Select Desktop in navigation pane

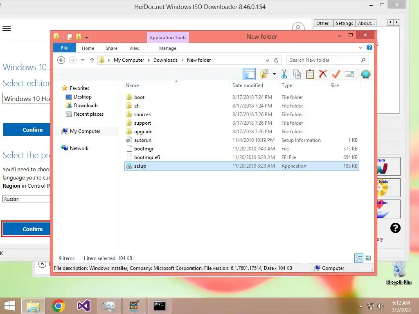(83, 96)
